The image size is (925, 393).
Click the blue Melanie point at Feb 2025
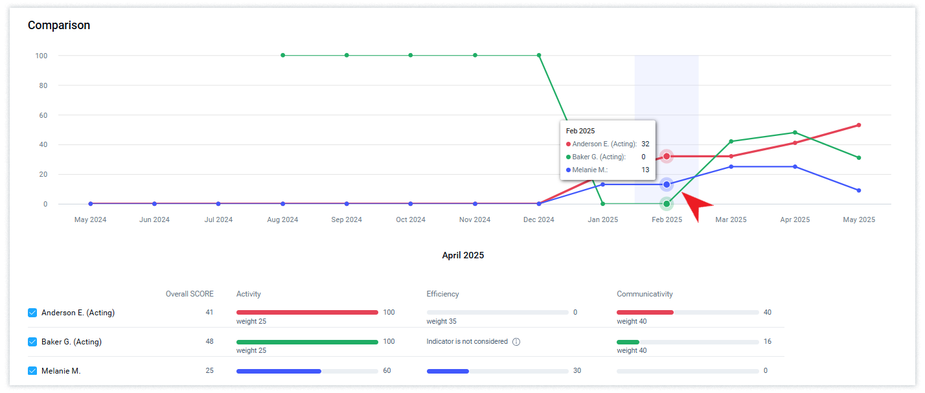(667, 185)
